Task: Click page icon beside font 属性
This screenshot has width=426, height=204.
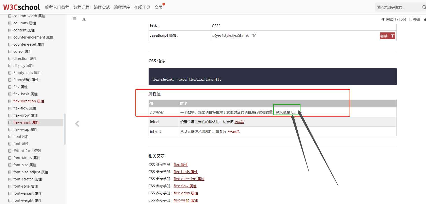Action: point(10,144)
